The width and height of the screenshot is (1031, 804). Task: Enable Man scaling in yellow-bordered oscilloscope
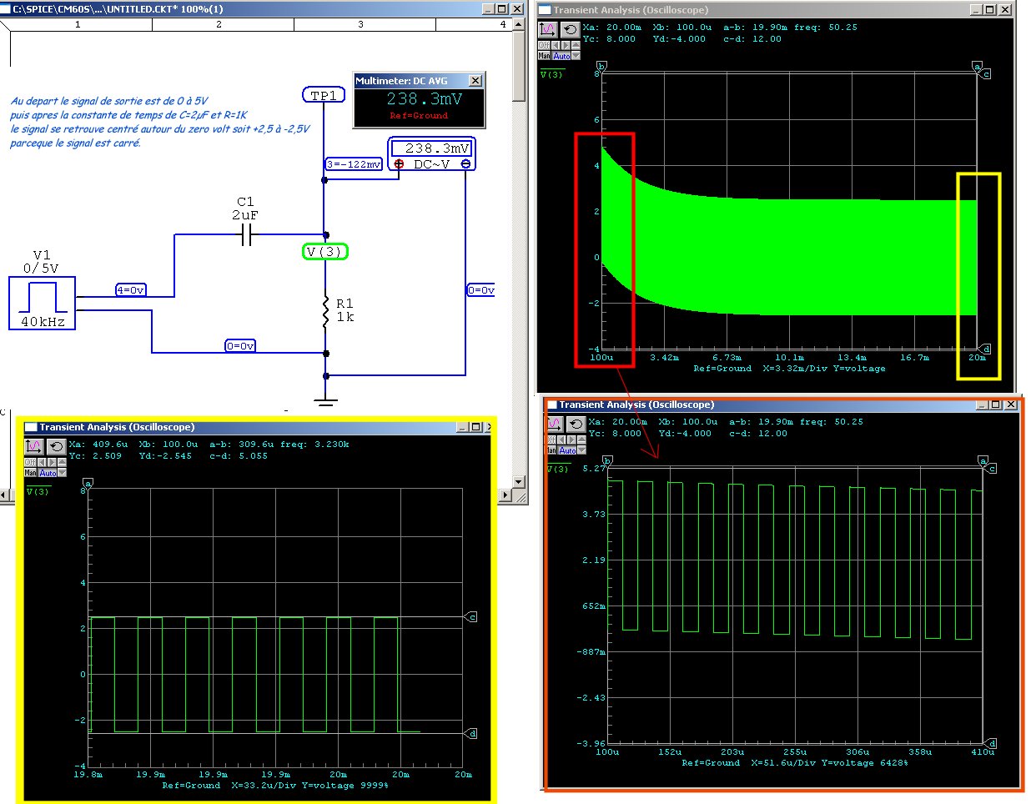30,473
